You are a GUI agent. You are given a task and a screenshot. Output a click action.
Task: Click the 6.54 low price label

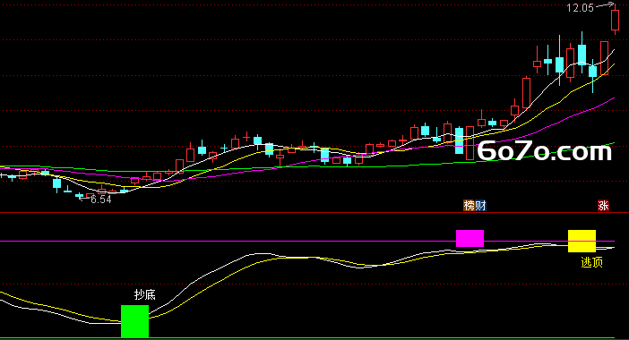(x=101, y=199)
